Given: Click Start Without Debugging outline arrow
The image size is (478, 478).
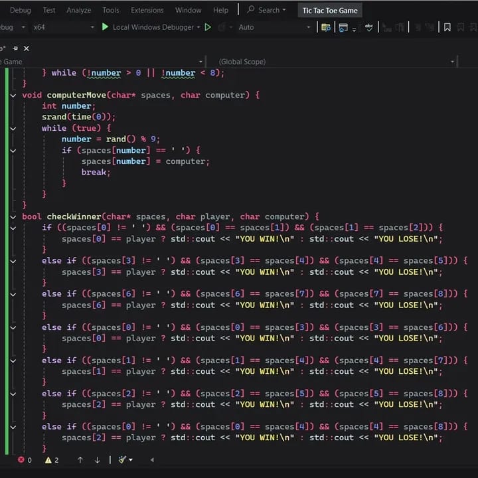Looking at the screenshot, I should click(x=208, y=27).
